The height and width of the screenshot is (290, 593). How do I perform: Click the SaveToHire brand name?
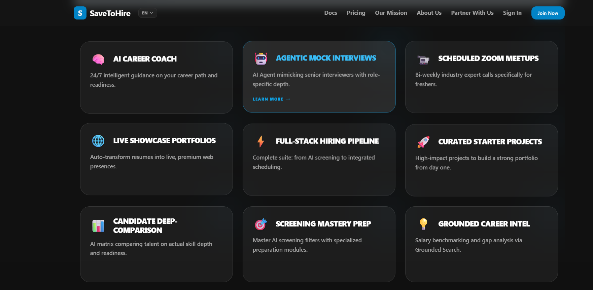click(110, 13)
